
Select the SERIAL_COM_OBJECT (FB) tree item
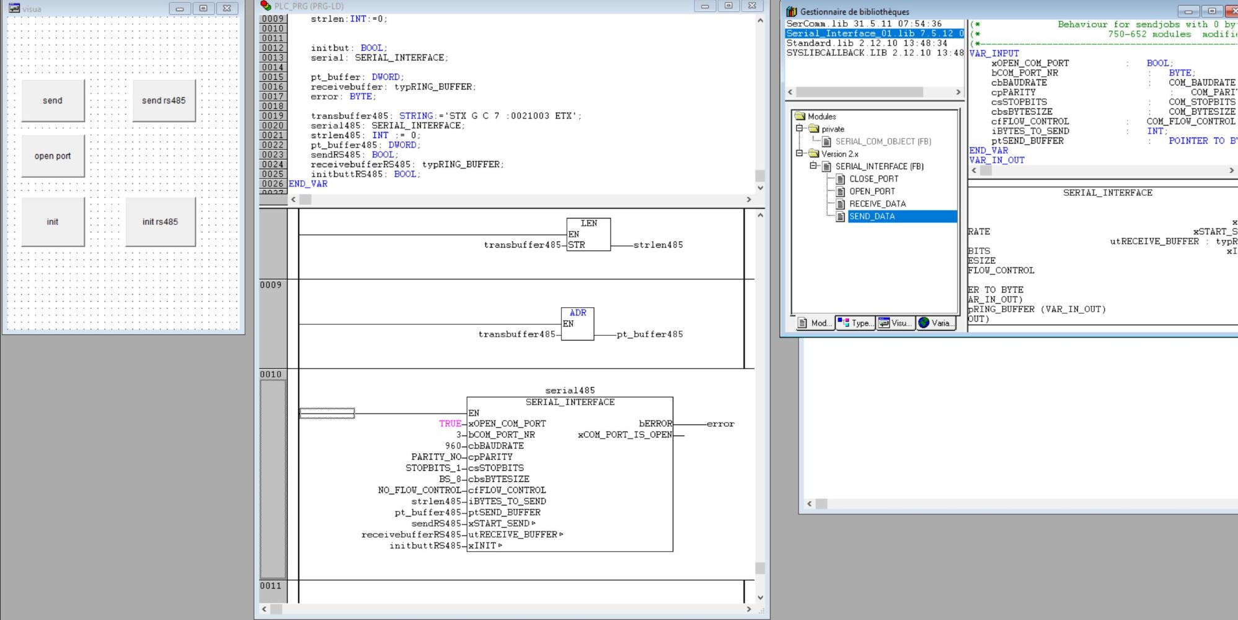click(x=883, y=141)
